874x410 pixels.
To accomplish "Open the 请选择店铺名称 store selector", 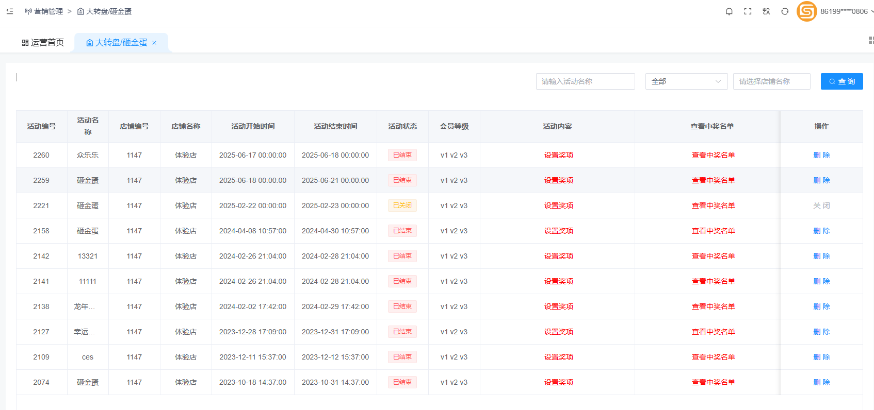I will tap(771, 81).
